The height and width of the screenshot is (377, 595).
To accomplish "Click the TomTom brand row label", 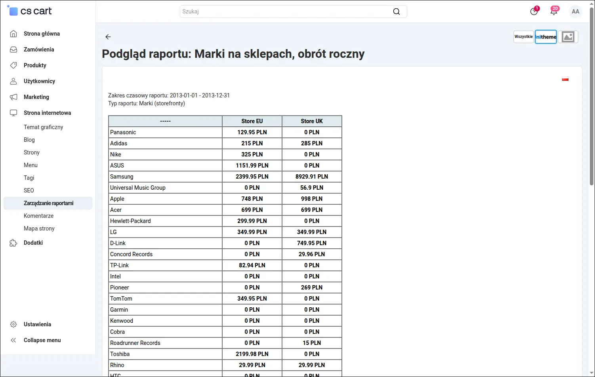I will coord(121,299).
